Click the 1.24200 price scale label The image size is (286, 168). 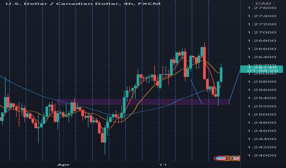[261, 147]
